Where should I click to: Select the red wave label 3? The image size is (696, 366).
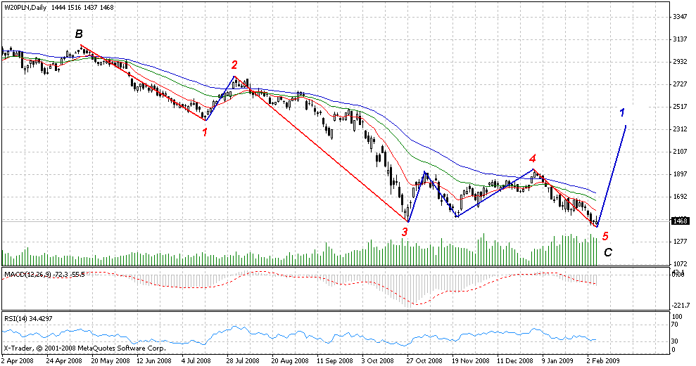click(x=405, y=232)
